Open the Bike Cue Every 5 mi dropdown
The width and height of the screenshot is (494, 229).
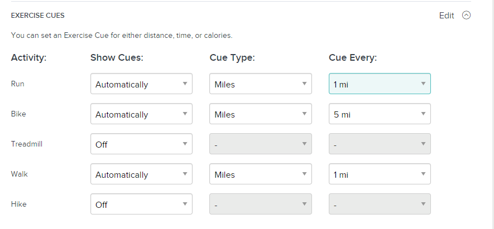[x=380, y=114]
